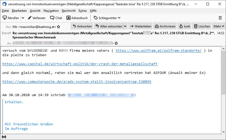Click Verfassen to compose a message

click(36, 18)
